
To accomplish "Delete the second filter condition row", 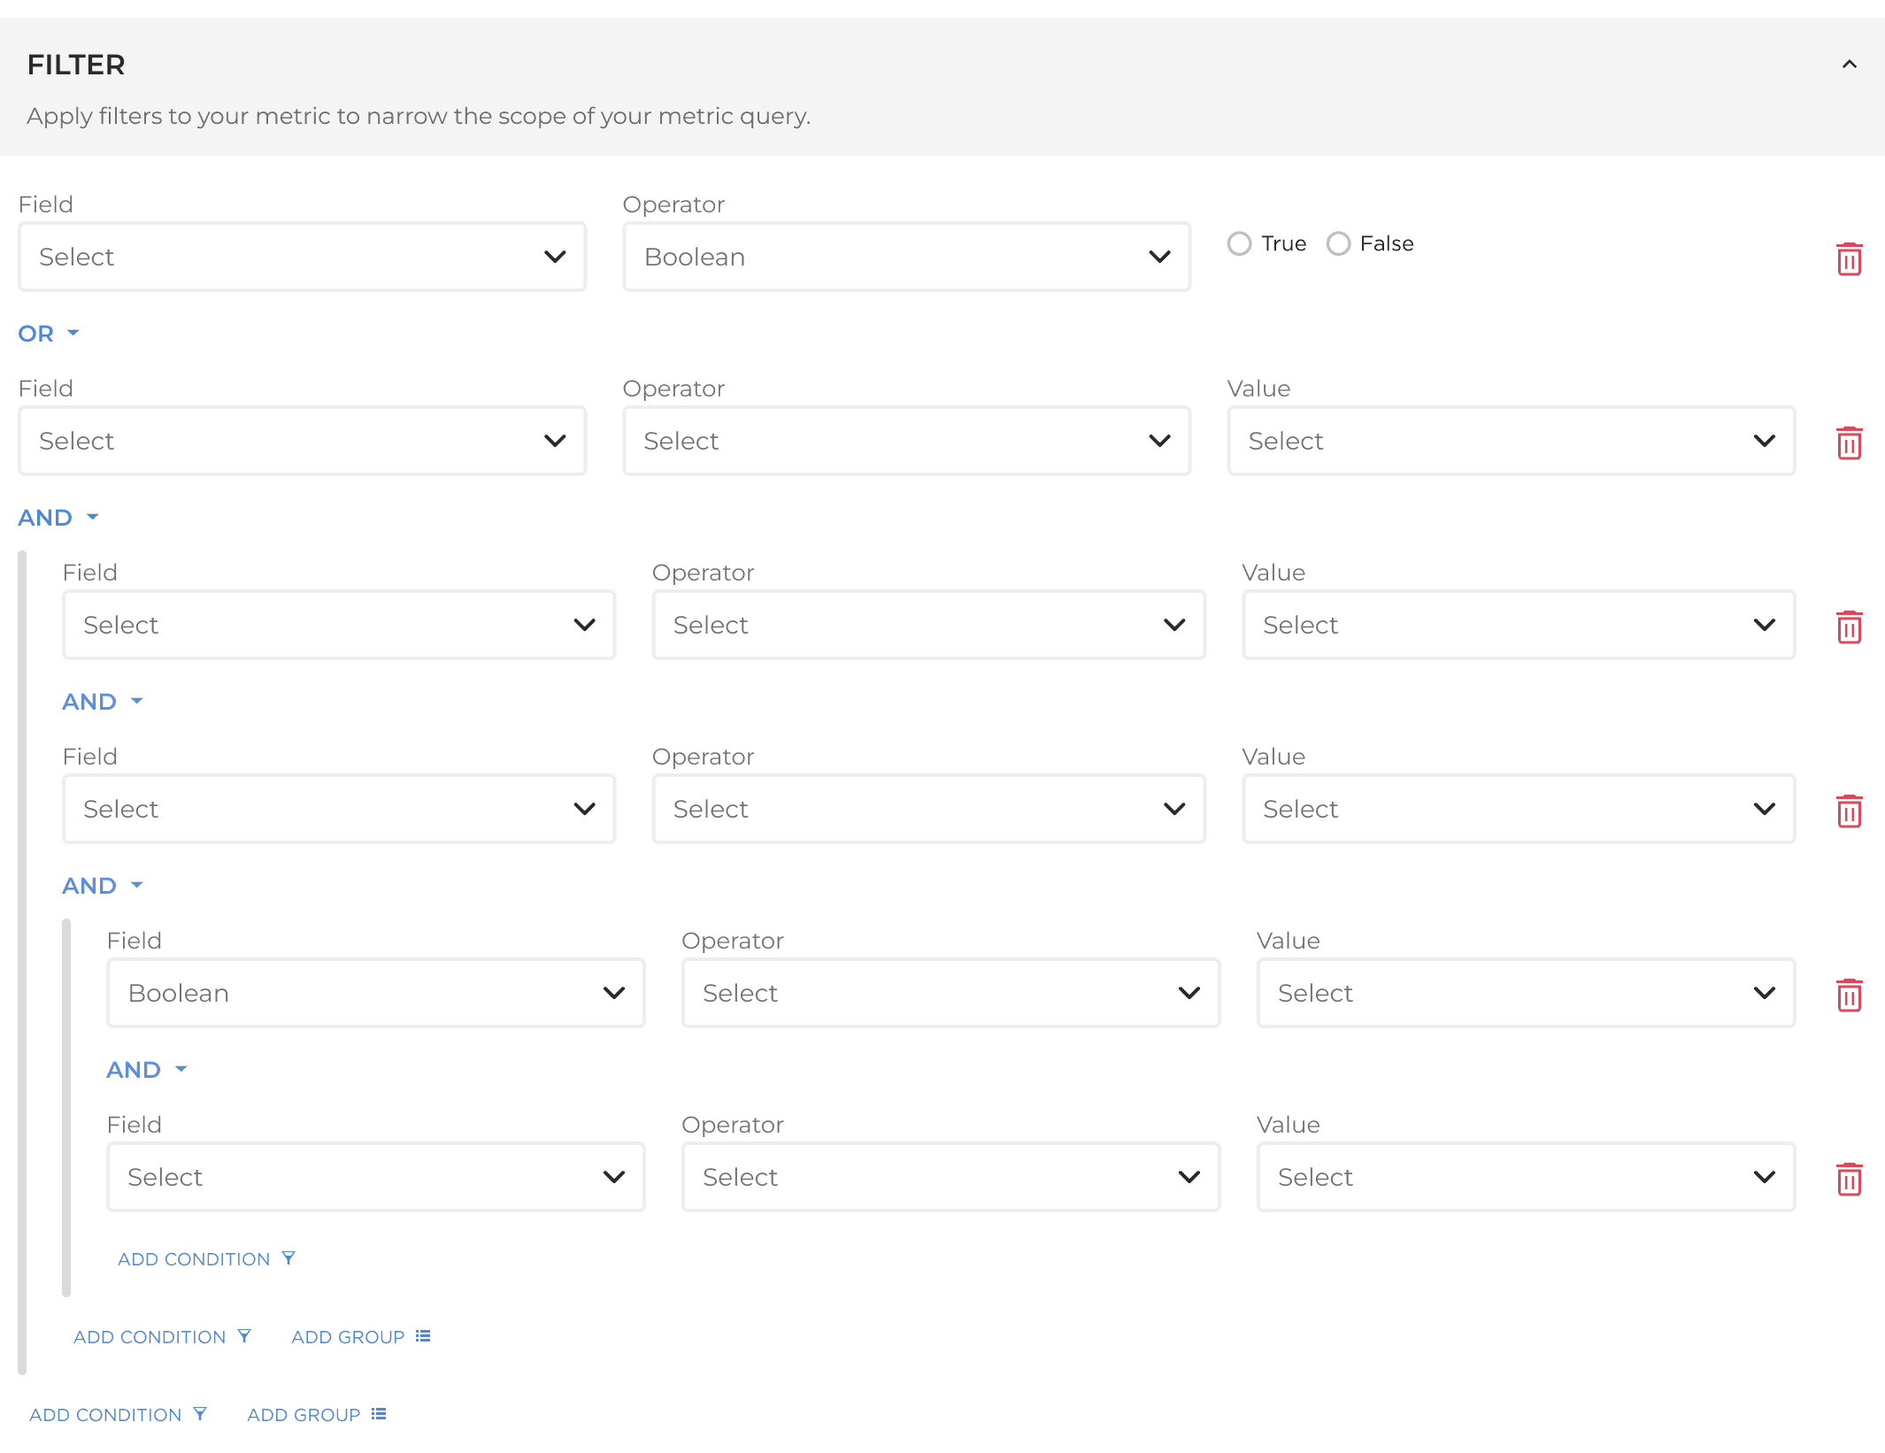I will point(1849,442).
